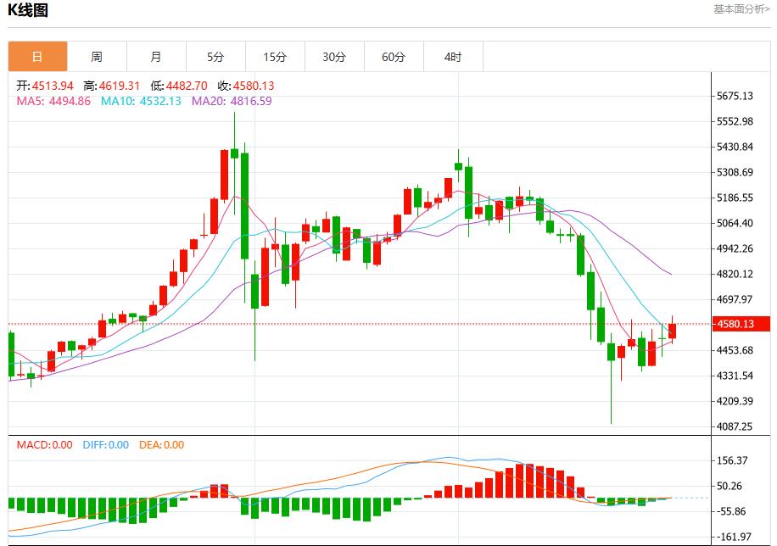Click the DEA indicator label
The image size is (777, 546).
click(x=161, y=444)
